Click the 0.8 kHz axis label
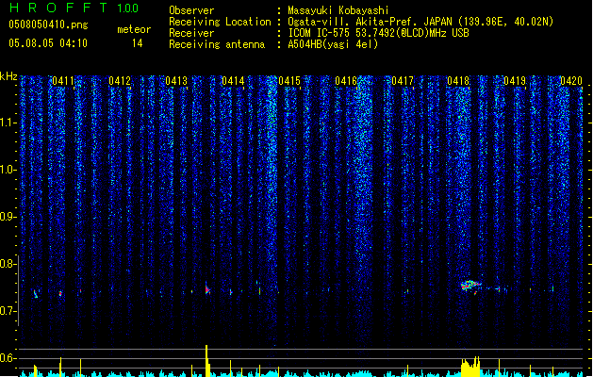This screenshot has width=593, height=377. (x=7, y=263)
